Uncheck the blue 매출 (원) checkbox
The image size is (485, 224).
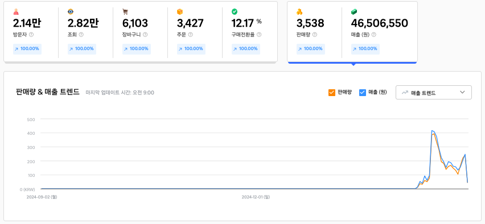(363, 92)
